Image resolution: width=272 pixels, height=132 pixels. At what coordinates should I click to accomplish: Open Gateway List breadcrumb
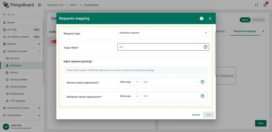click(55, 5)
